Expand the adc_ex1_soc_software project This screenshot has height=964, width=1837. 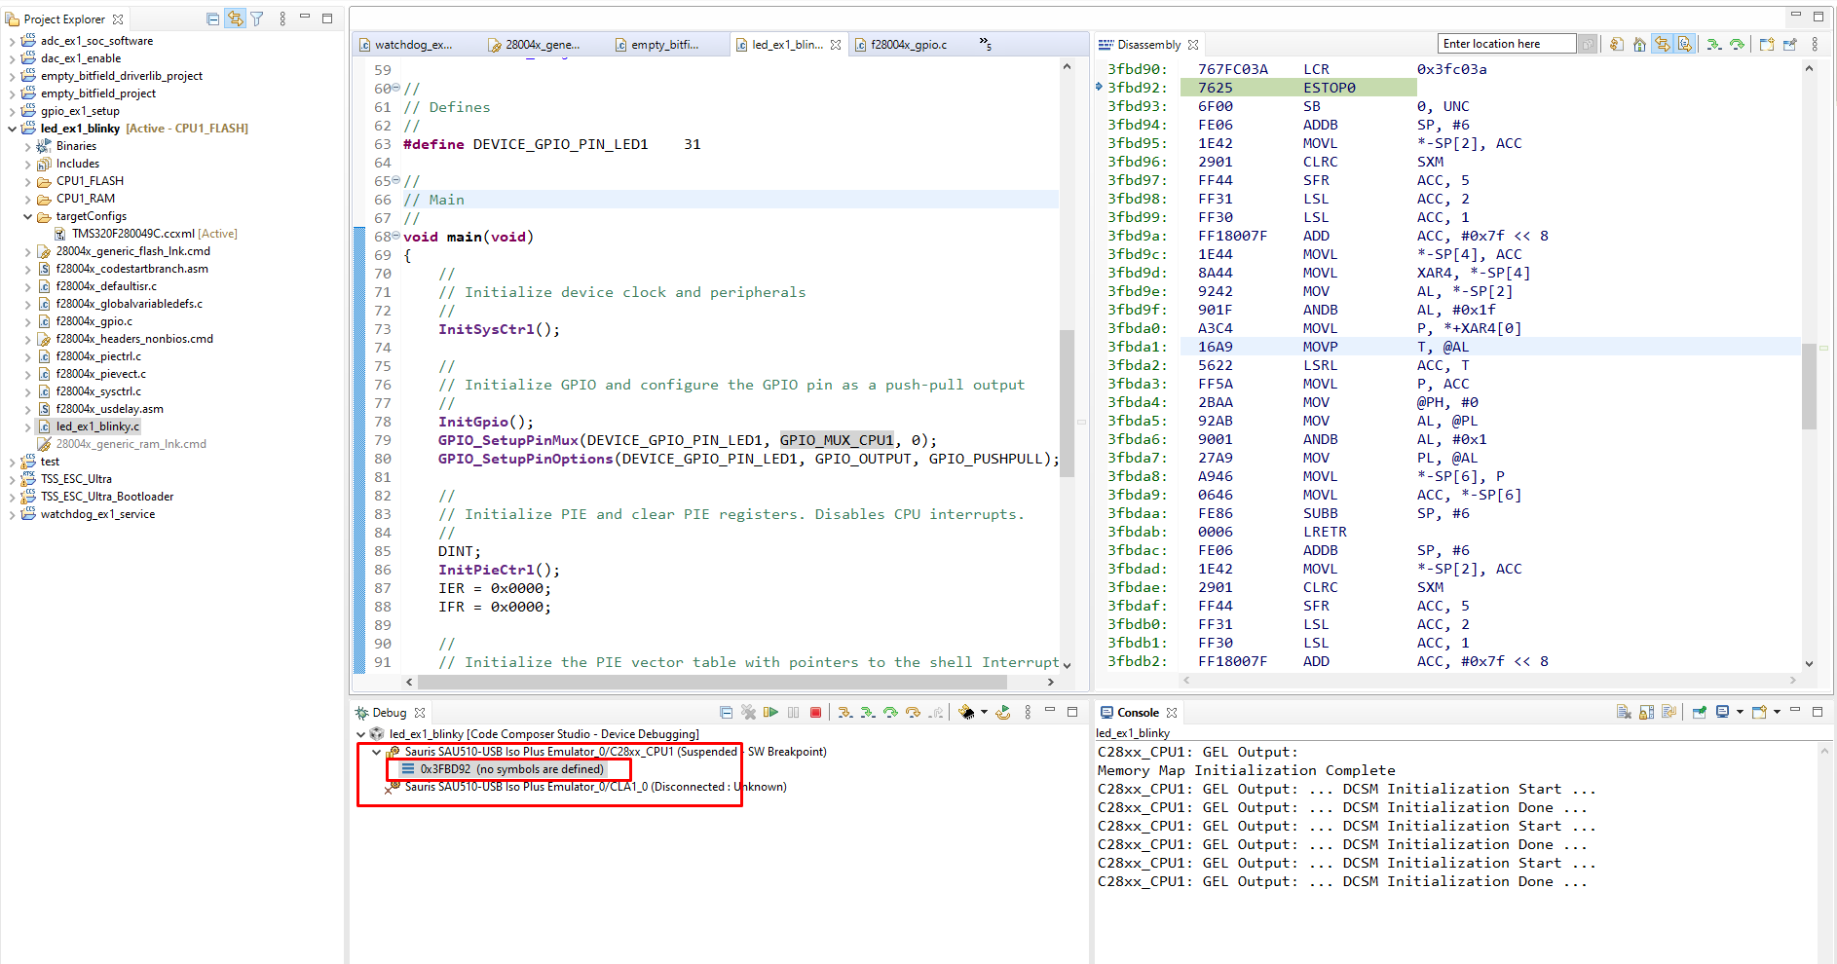tap(12, 41)
